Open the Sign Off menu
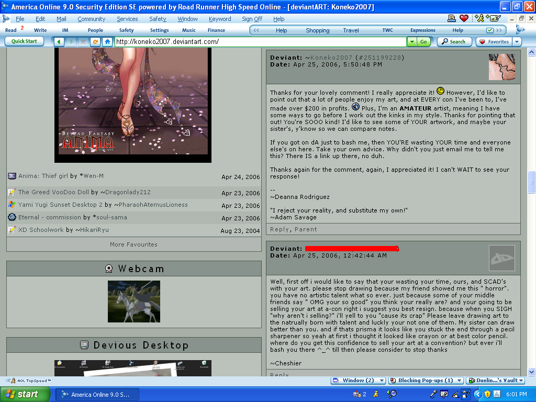536x402 pixels. coord(252,19)
